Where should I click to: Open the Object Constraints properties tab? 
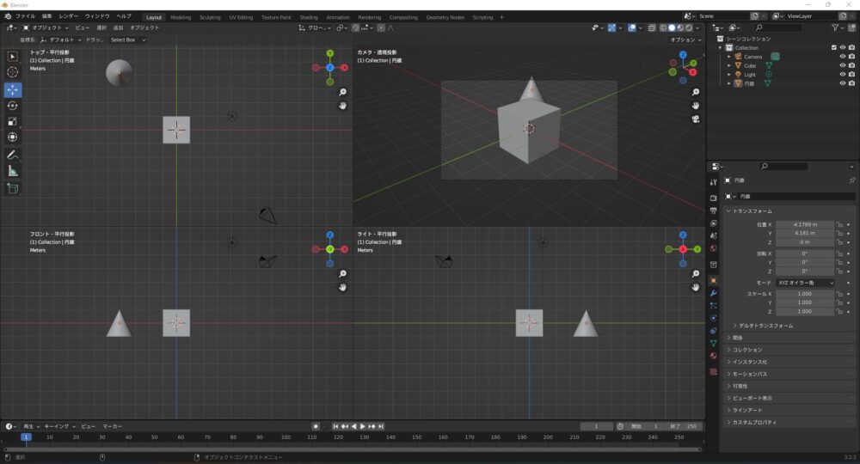pyautogui.click(x=713, y=331)
